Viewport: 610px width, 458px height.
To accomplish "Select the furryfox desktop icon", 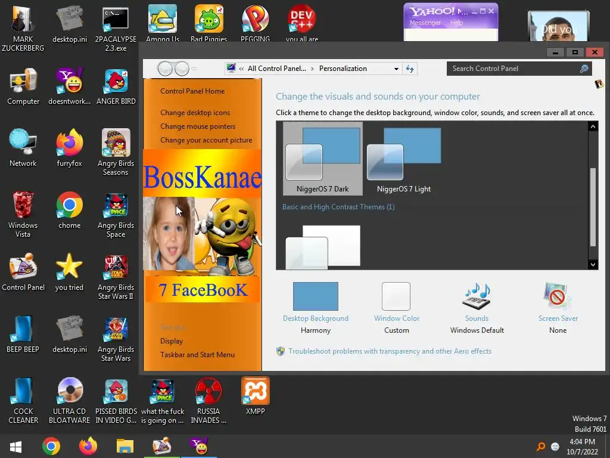I will 69,148.
